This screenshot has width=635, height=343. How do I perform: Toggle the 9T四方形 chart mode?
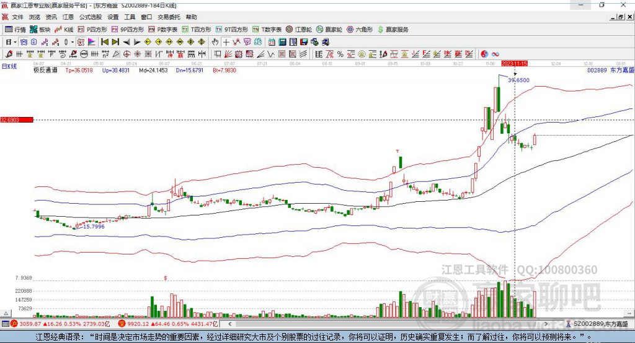pyautogui.click(x=232, y=30)
